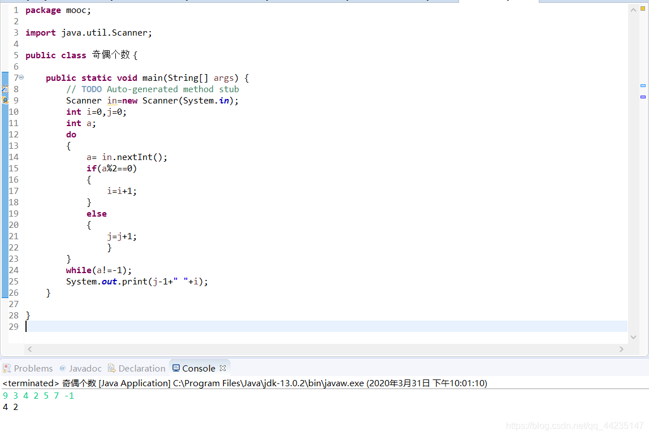649x436 pixels.
Task: Click the TODO task marker on line 8
Action: 5,89
